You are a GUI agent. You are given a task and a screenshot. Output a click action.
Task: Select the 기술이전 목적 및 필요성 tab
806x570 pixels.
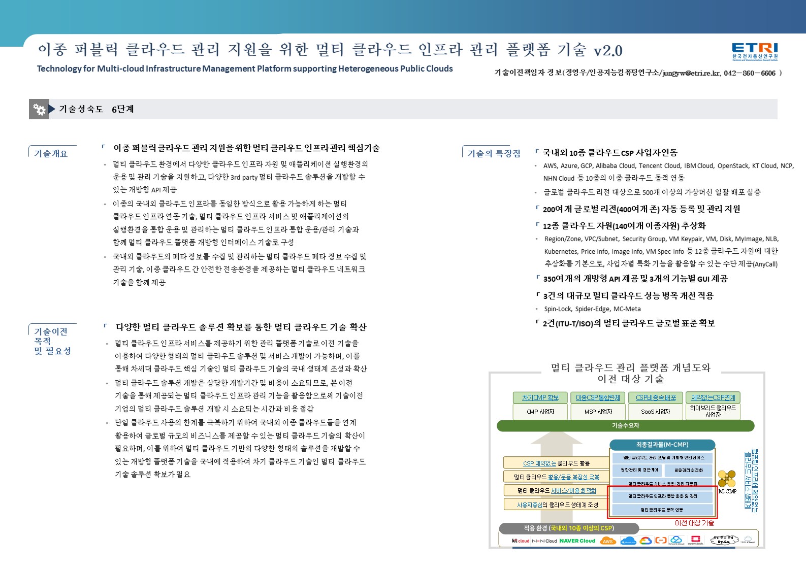coord(52,341)
